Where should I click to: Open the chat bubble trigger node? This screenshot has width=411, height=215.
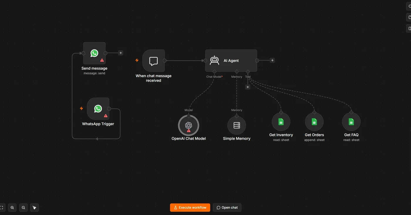point(154,61)
